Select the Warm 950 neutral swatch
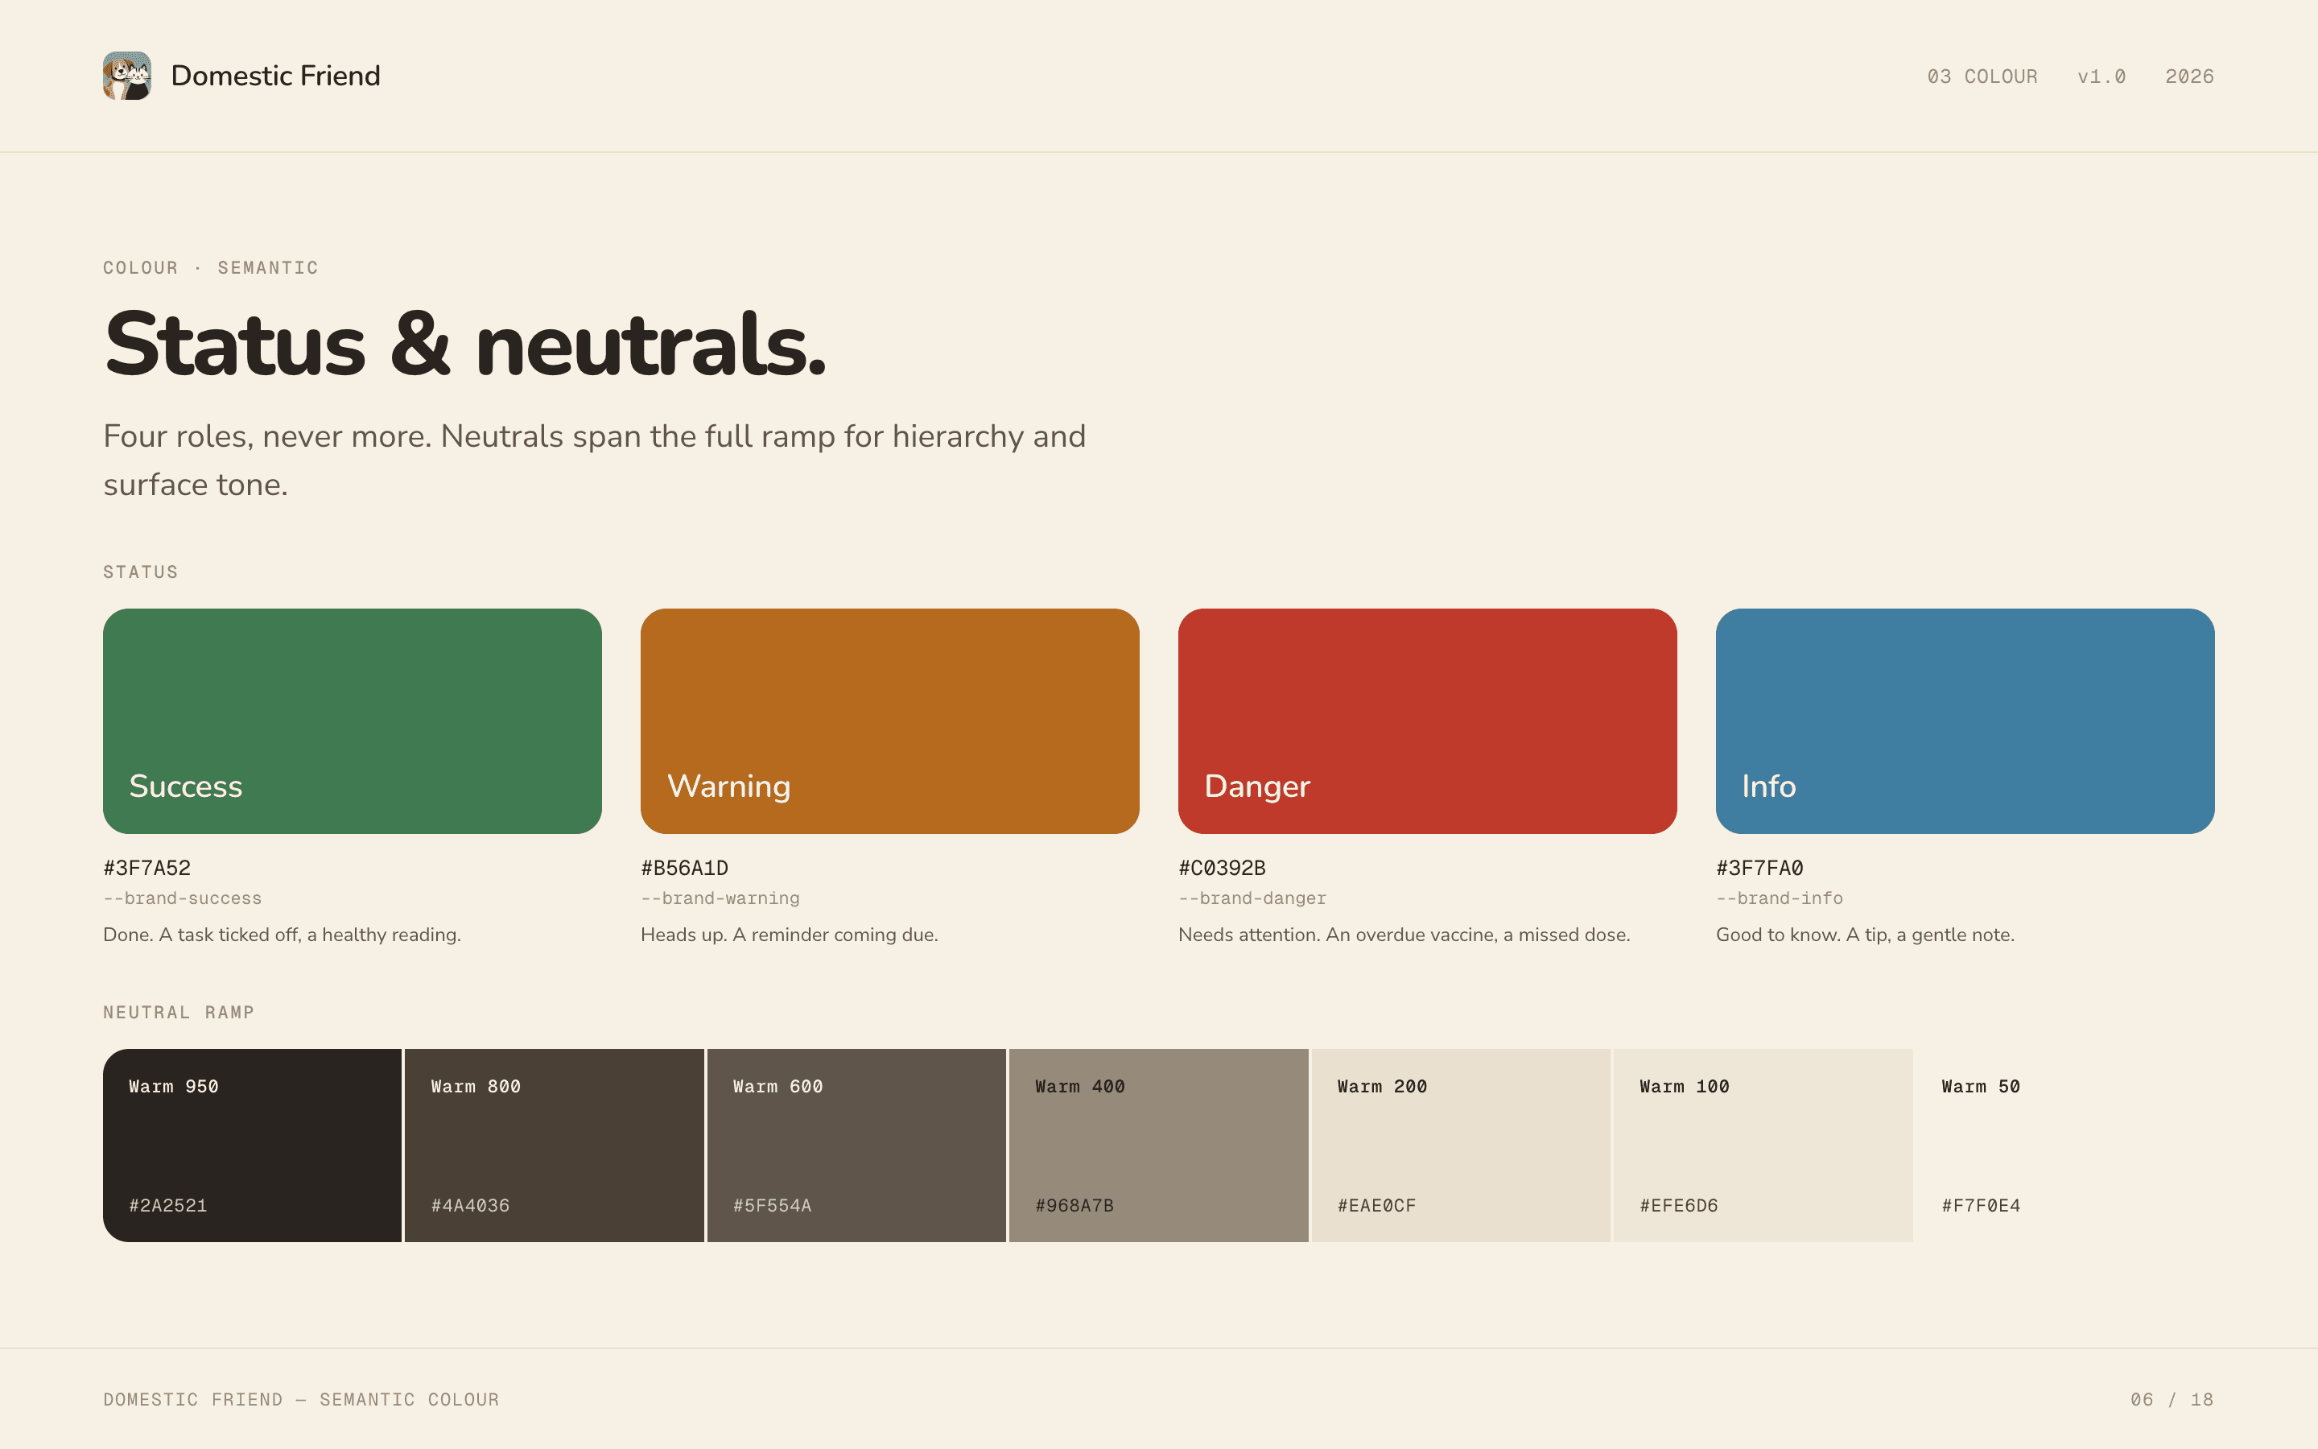 (x=253, y=1146)
